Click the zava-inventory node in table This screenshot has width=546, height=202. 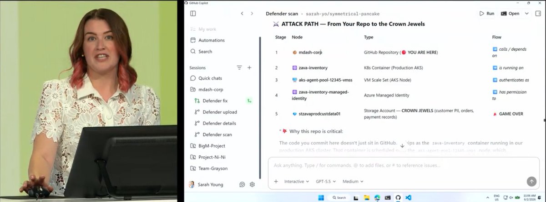pos(310,67)
